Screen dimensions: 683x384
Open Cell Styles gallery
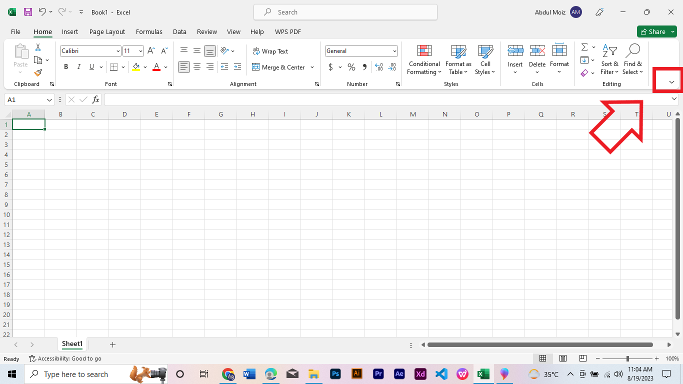pyautogui.click(x=485, y=60)
